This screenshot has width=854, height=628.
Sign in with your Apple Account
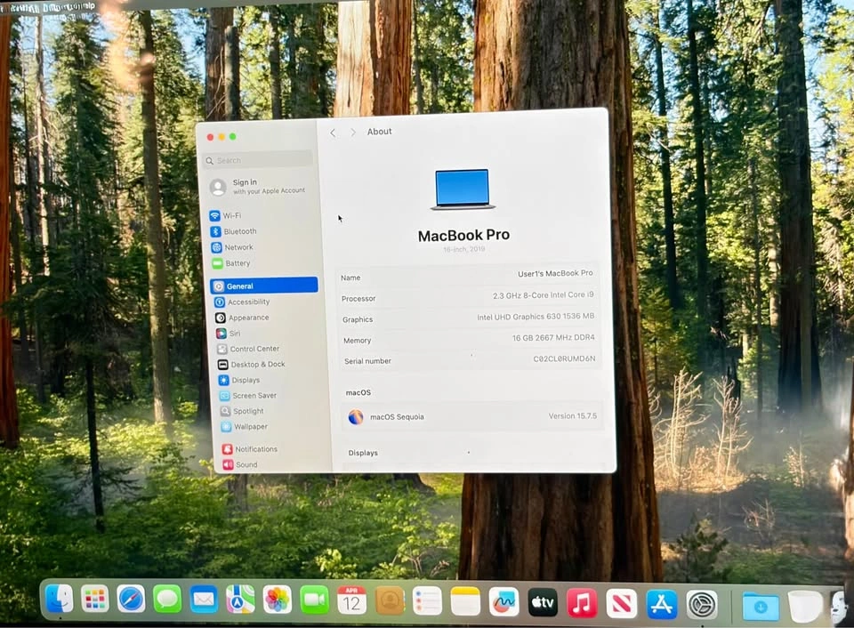[x=258, y=187]
